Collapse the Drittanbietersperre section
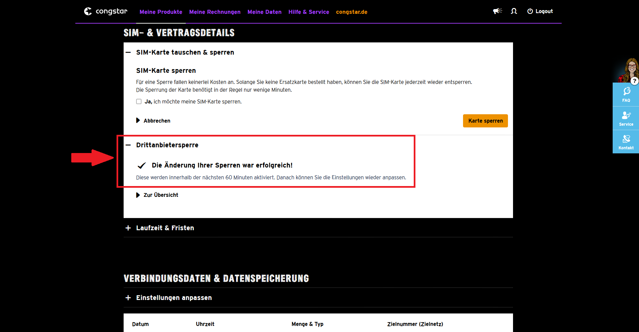639x332 pixels. pos(128,145)
